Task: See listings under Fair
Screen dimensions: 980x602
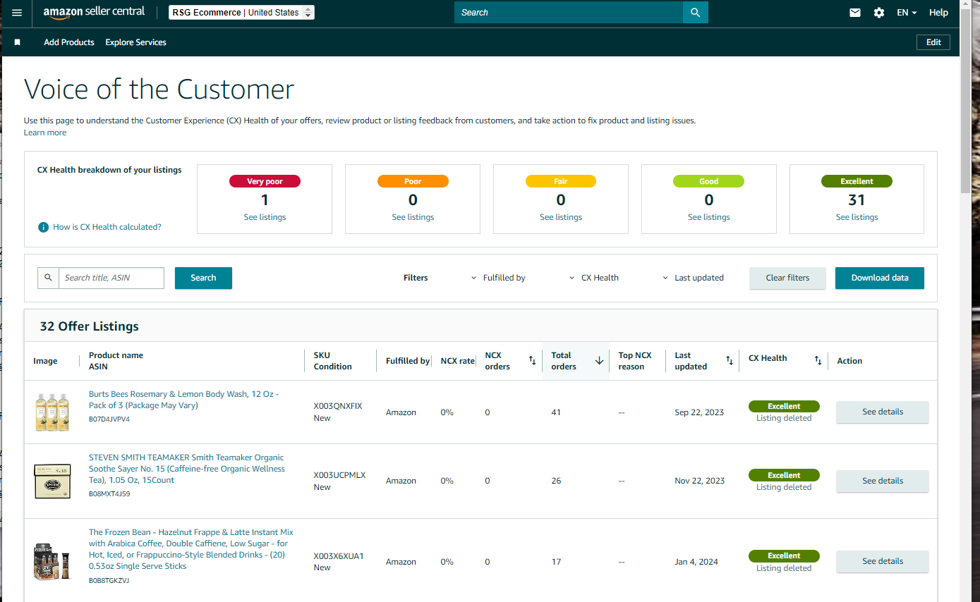Action: pyautogui.click(x=561, y=217)
